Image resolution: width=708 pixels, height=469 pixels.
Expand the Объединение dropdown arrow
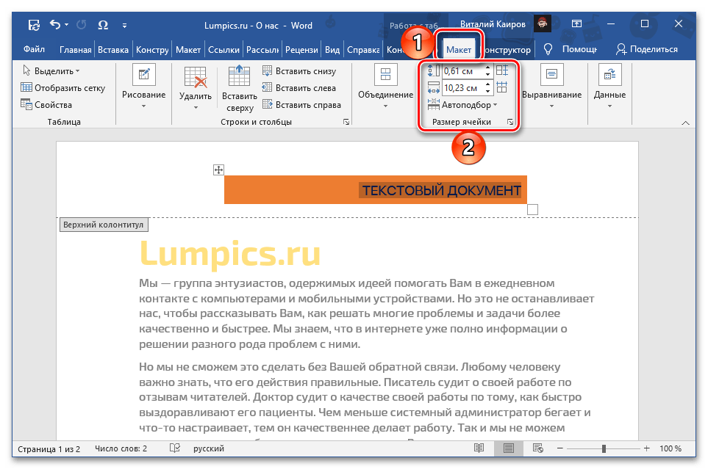coord(385,106)
